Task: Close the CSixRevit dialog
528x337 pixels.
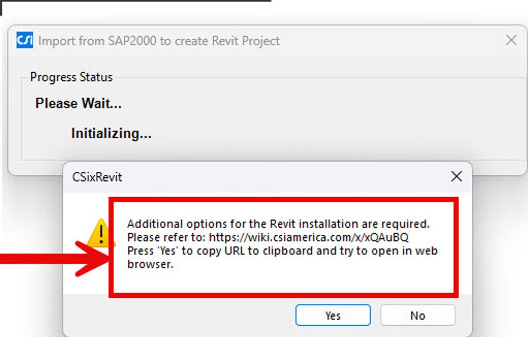Action: 456,176
